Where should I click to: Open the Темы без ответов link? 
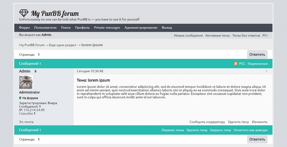click(x=246, y=36)
